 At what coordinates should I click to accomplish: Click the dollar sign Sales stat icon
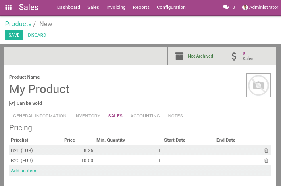[x=234, y=56]
